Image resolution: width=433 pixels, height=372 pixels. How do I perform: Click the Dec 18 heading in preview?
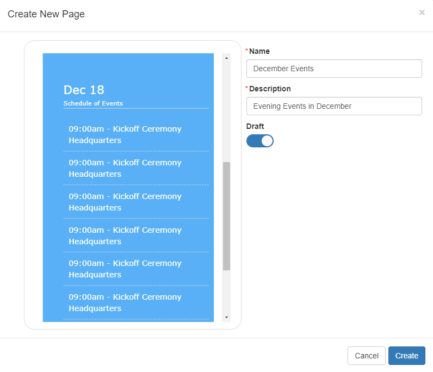point(84,90)
